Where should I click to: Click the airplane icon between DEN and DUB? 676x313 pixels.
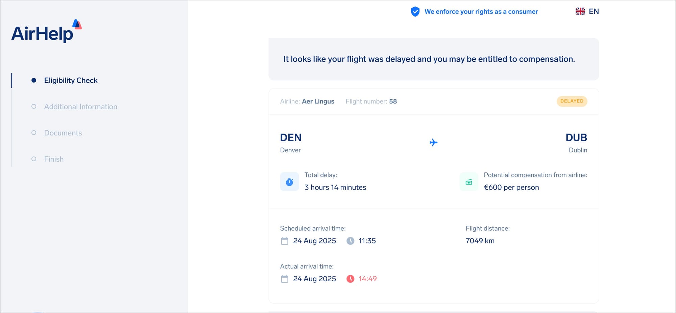pos(433,142)
